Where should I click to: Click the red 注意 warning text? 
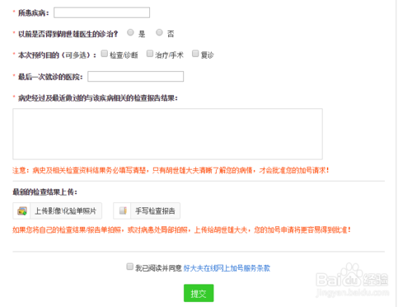point(171,171)
